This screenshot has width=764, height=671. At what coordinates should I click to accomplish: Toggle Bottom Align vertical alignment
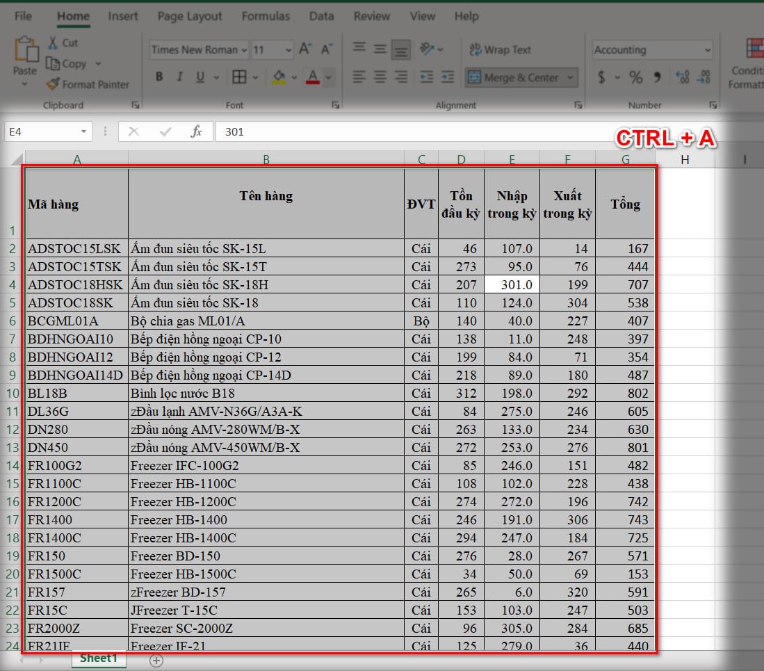pos(401,49)
